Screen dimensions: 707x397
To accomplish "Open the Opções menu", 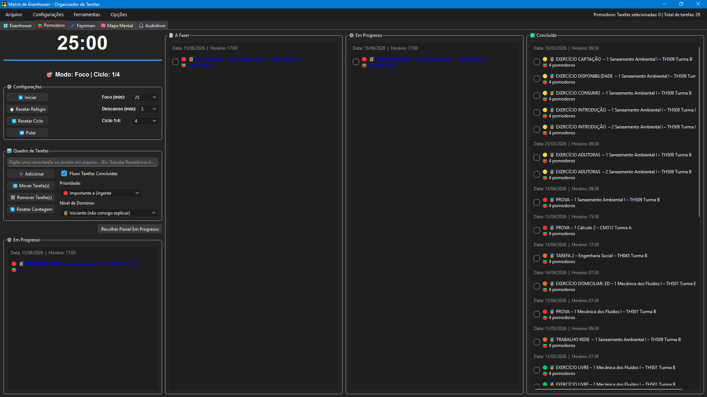I will click(x=119, y=14).
